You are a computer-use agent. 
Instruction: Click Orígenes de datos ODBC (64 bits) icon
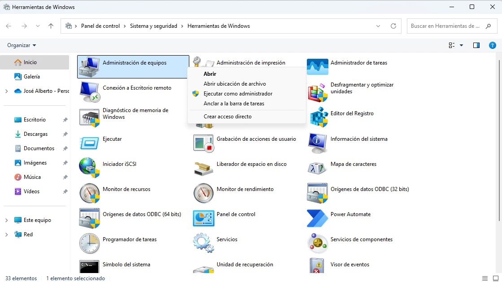89,218
